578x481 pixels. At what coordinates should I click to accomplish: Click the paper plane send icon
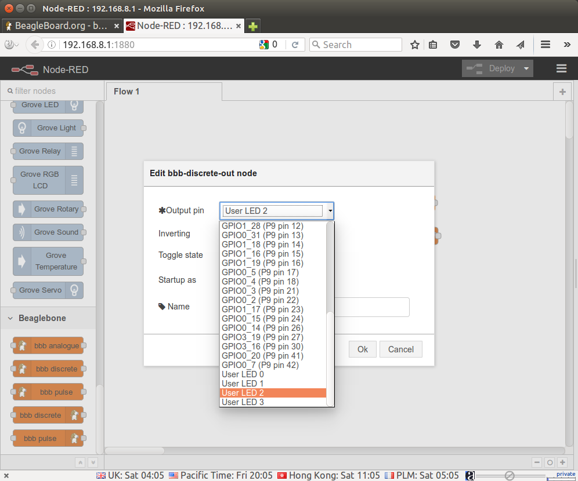tap(520, 45)
